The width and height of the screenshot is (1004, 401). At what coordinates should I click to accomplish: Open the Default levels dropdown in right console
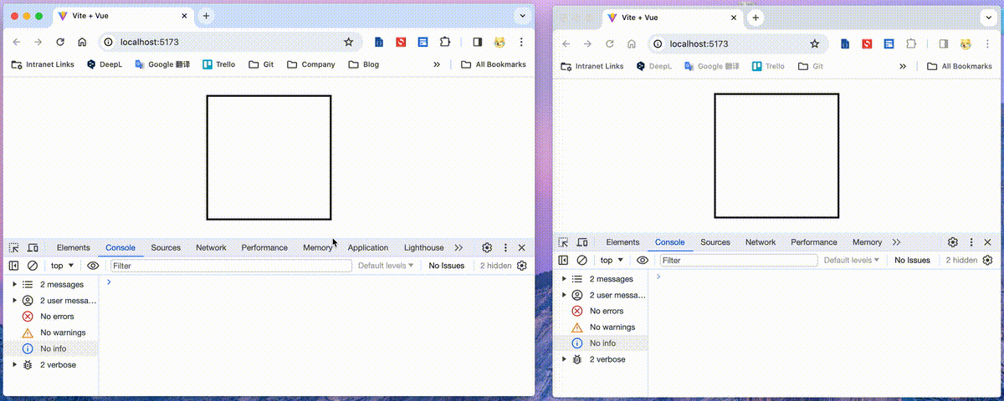coord(851,261)
